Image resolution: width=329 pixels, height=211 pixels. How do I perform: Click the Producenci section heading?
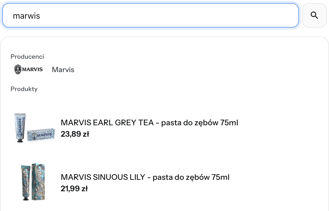[x=27, y=57]
